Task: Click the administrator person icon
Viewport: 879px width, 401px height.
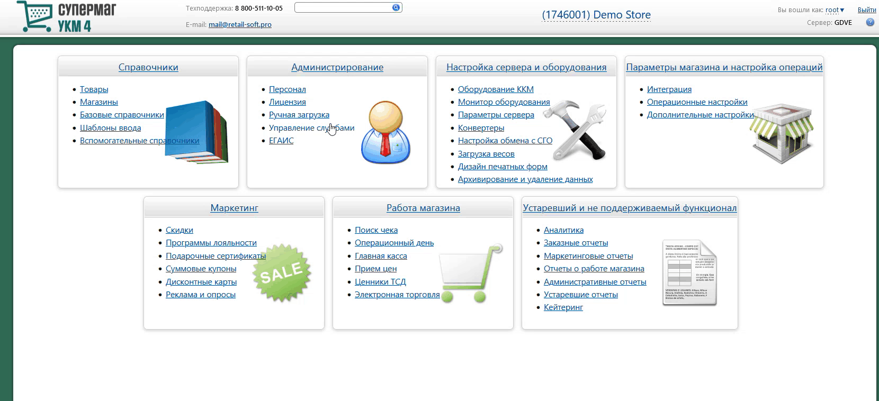Action: click(x=385, y=132)
